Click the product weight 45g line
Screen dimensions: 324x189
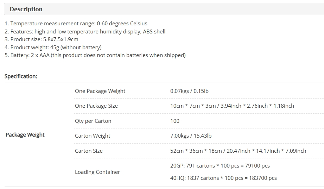(x=53, y=48)
